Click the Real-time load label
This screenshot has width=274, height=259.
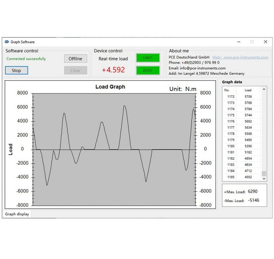(x=113, y=59)
